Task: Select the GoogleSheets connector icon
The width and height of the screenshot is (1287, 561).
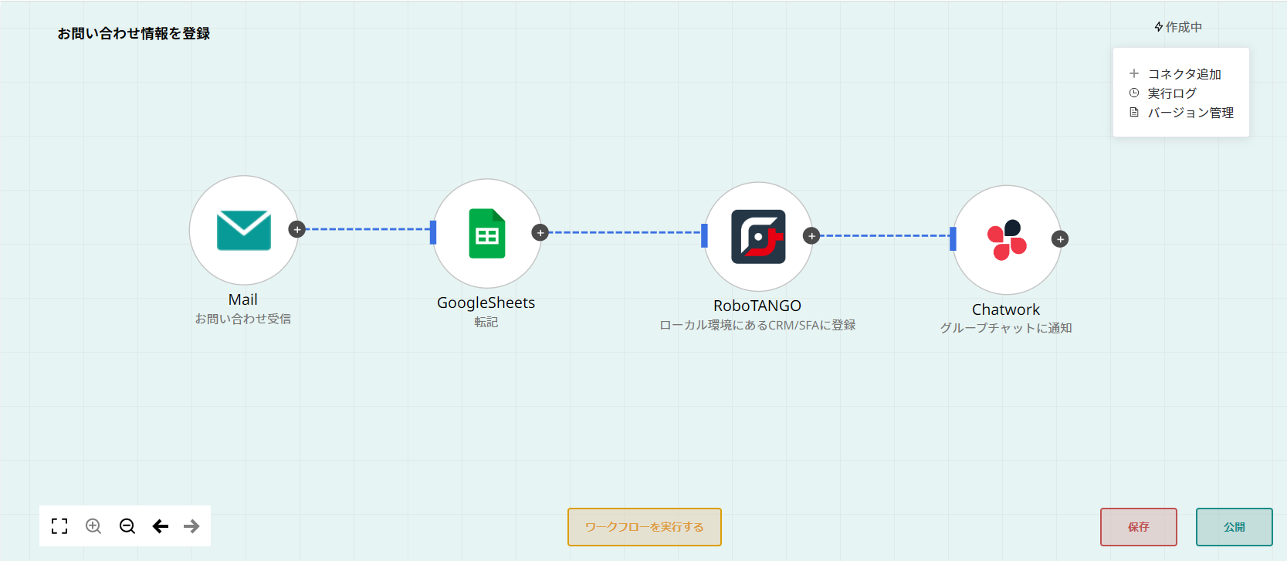Action: point(487,233)
